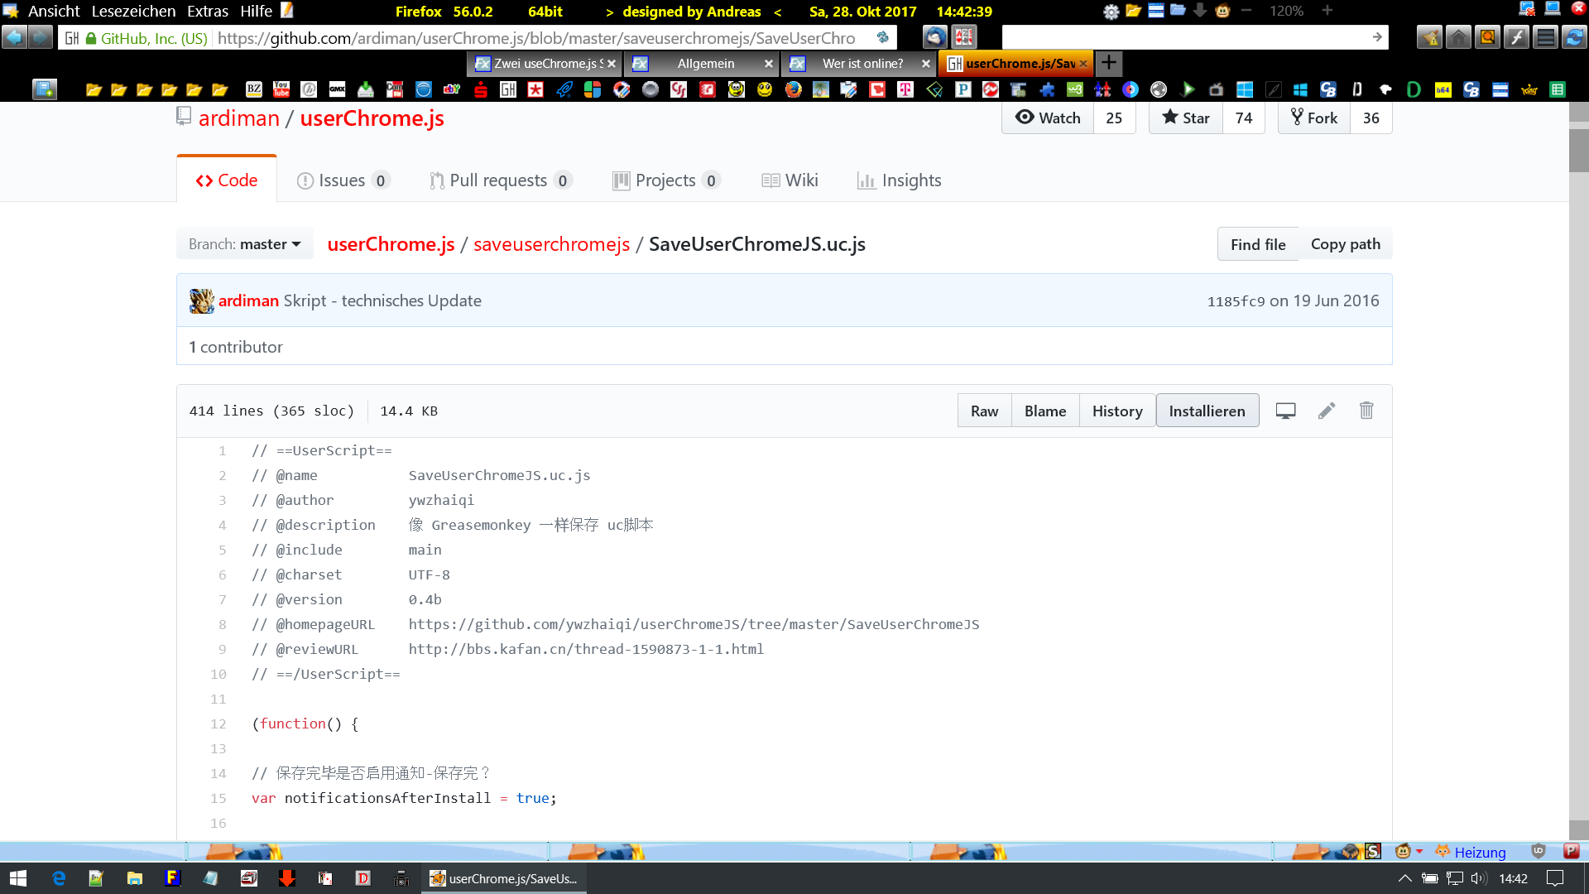The width and height of the screenshot is (1589, 894).
Task: Star the userChrome.js repository
Action: click(1185, 118)
